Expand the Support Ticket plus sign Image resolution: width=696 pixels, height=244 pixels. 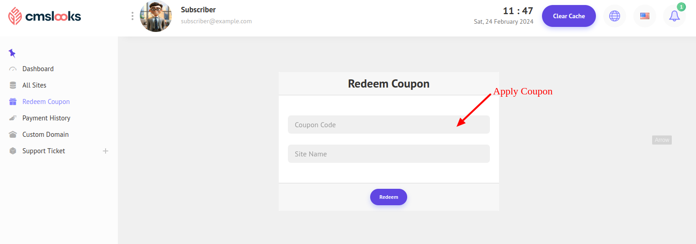point(106,151)
